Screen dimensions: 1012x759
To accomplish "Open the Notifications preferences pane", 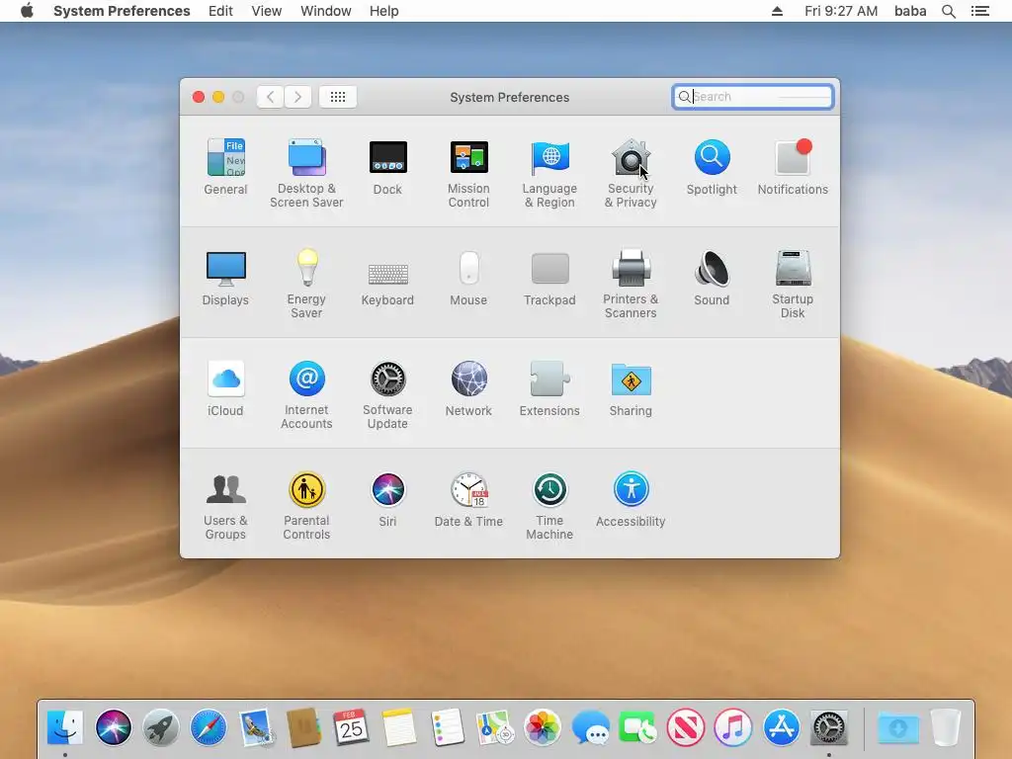I will (x=793, y=166).
